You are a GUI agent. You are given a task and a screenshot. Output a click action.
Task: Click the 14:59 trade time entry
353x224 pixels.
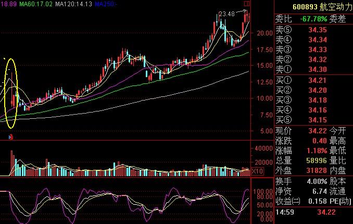click(x=285, y=212)
